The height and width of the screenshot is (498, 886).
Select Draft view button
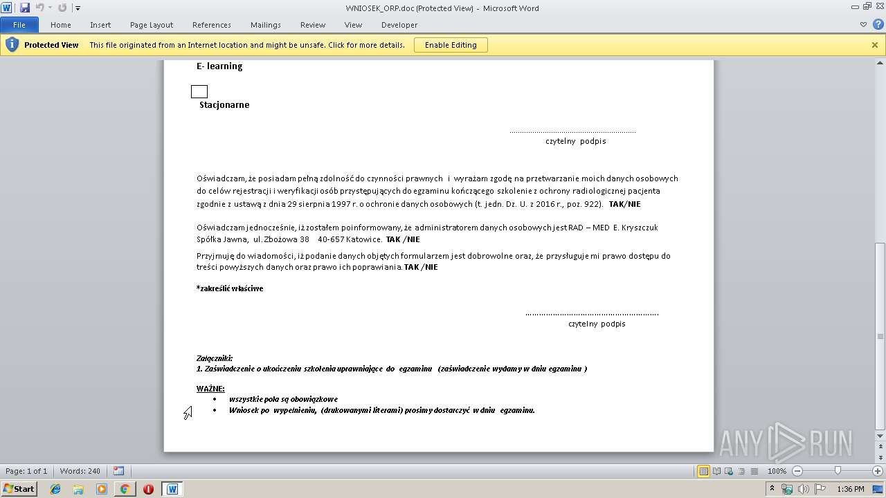[x=754, y=471]
